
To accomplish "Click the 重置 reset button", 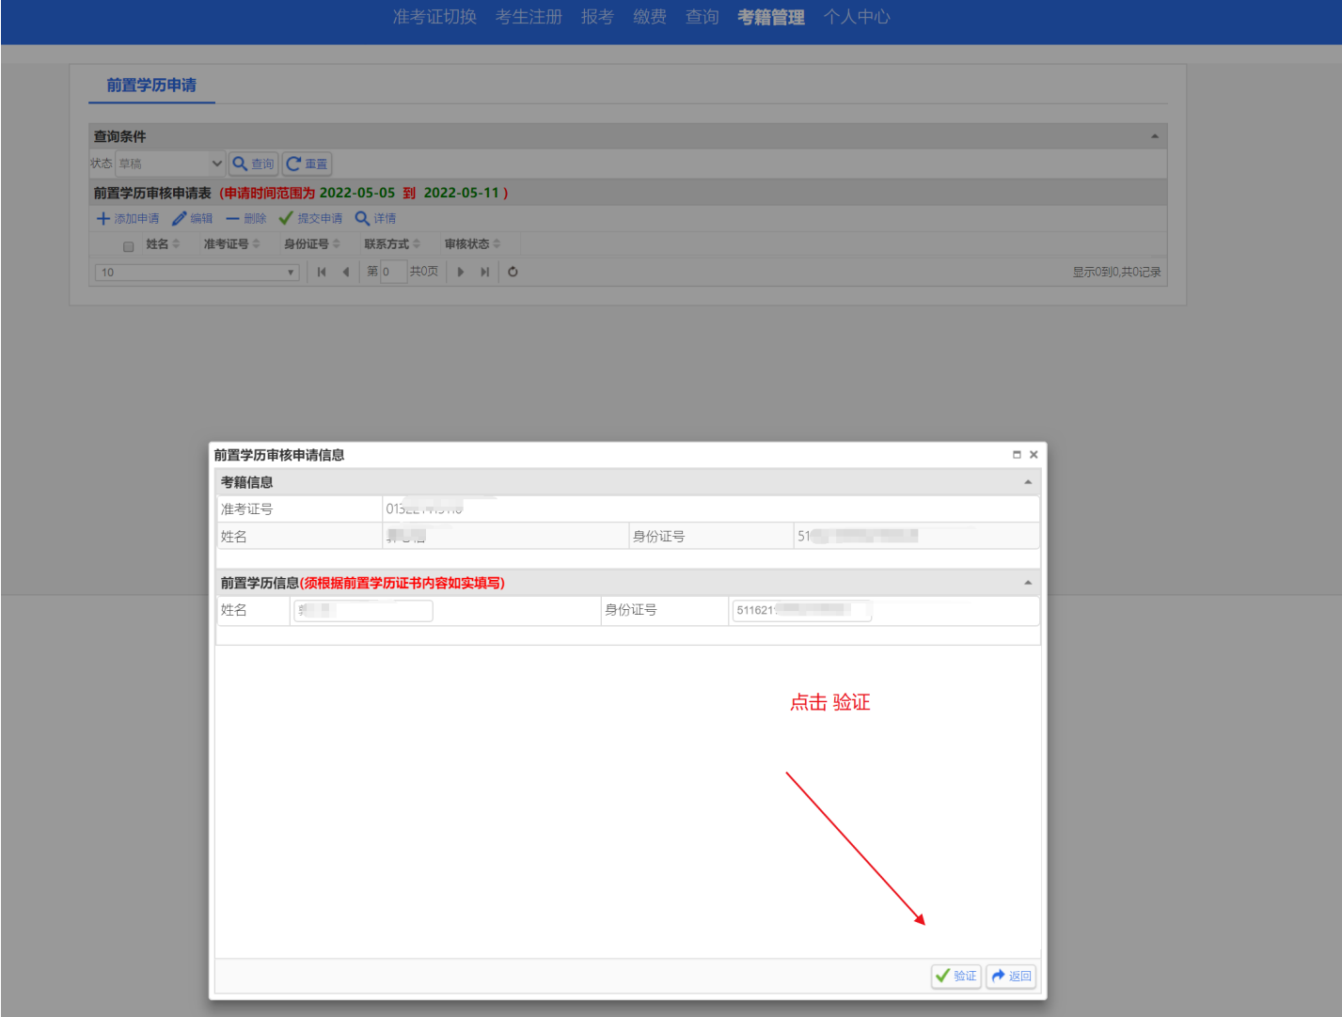I will [308, 164].
